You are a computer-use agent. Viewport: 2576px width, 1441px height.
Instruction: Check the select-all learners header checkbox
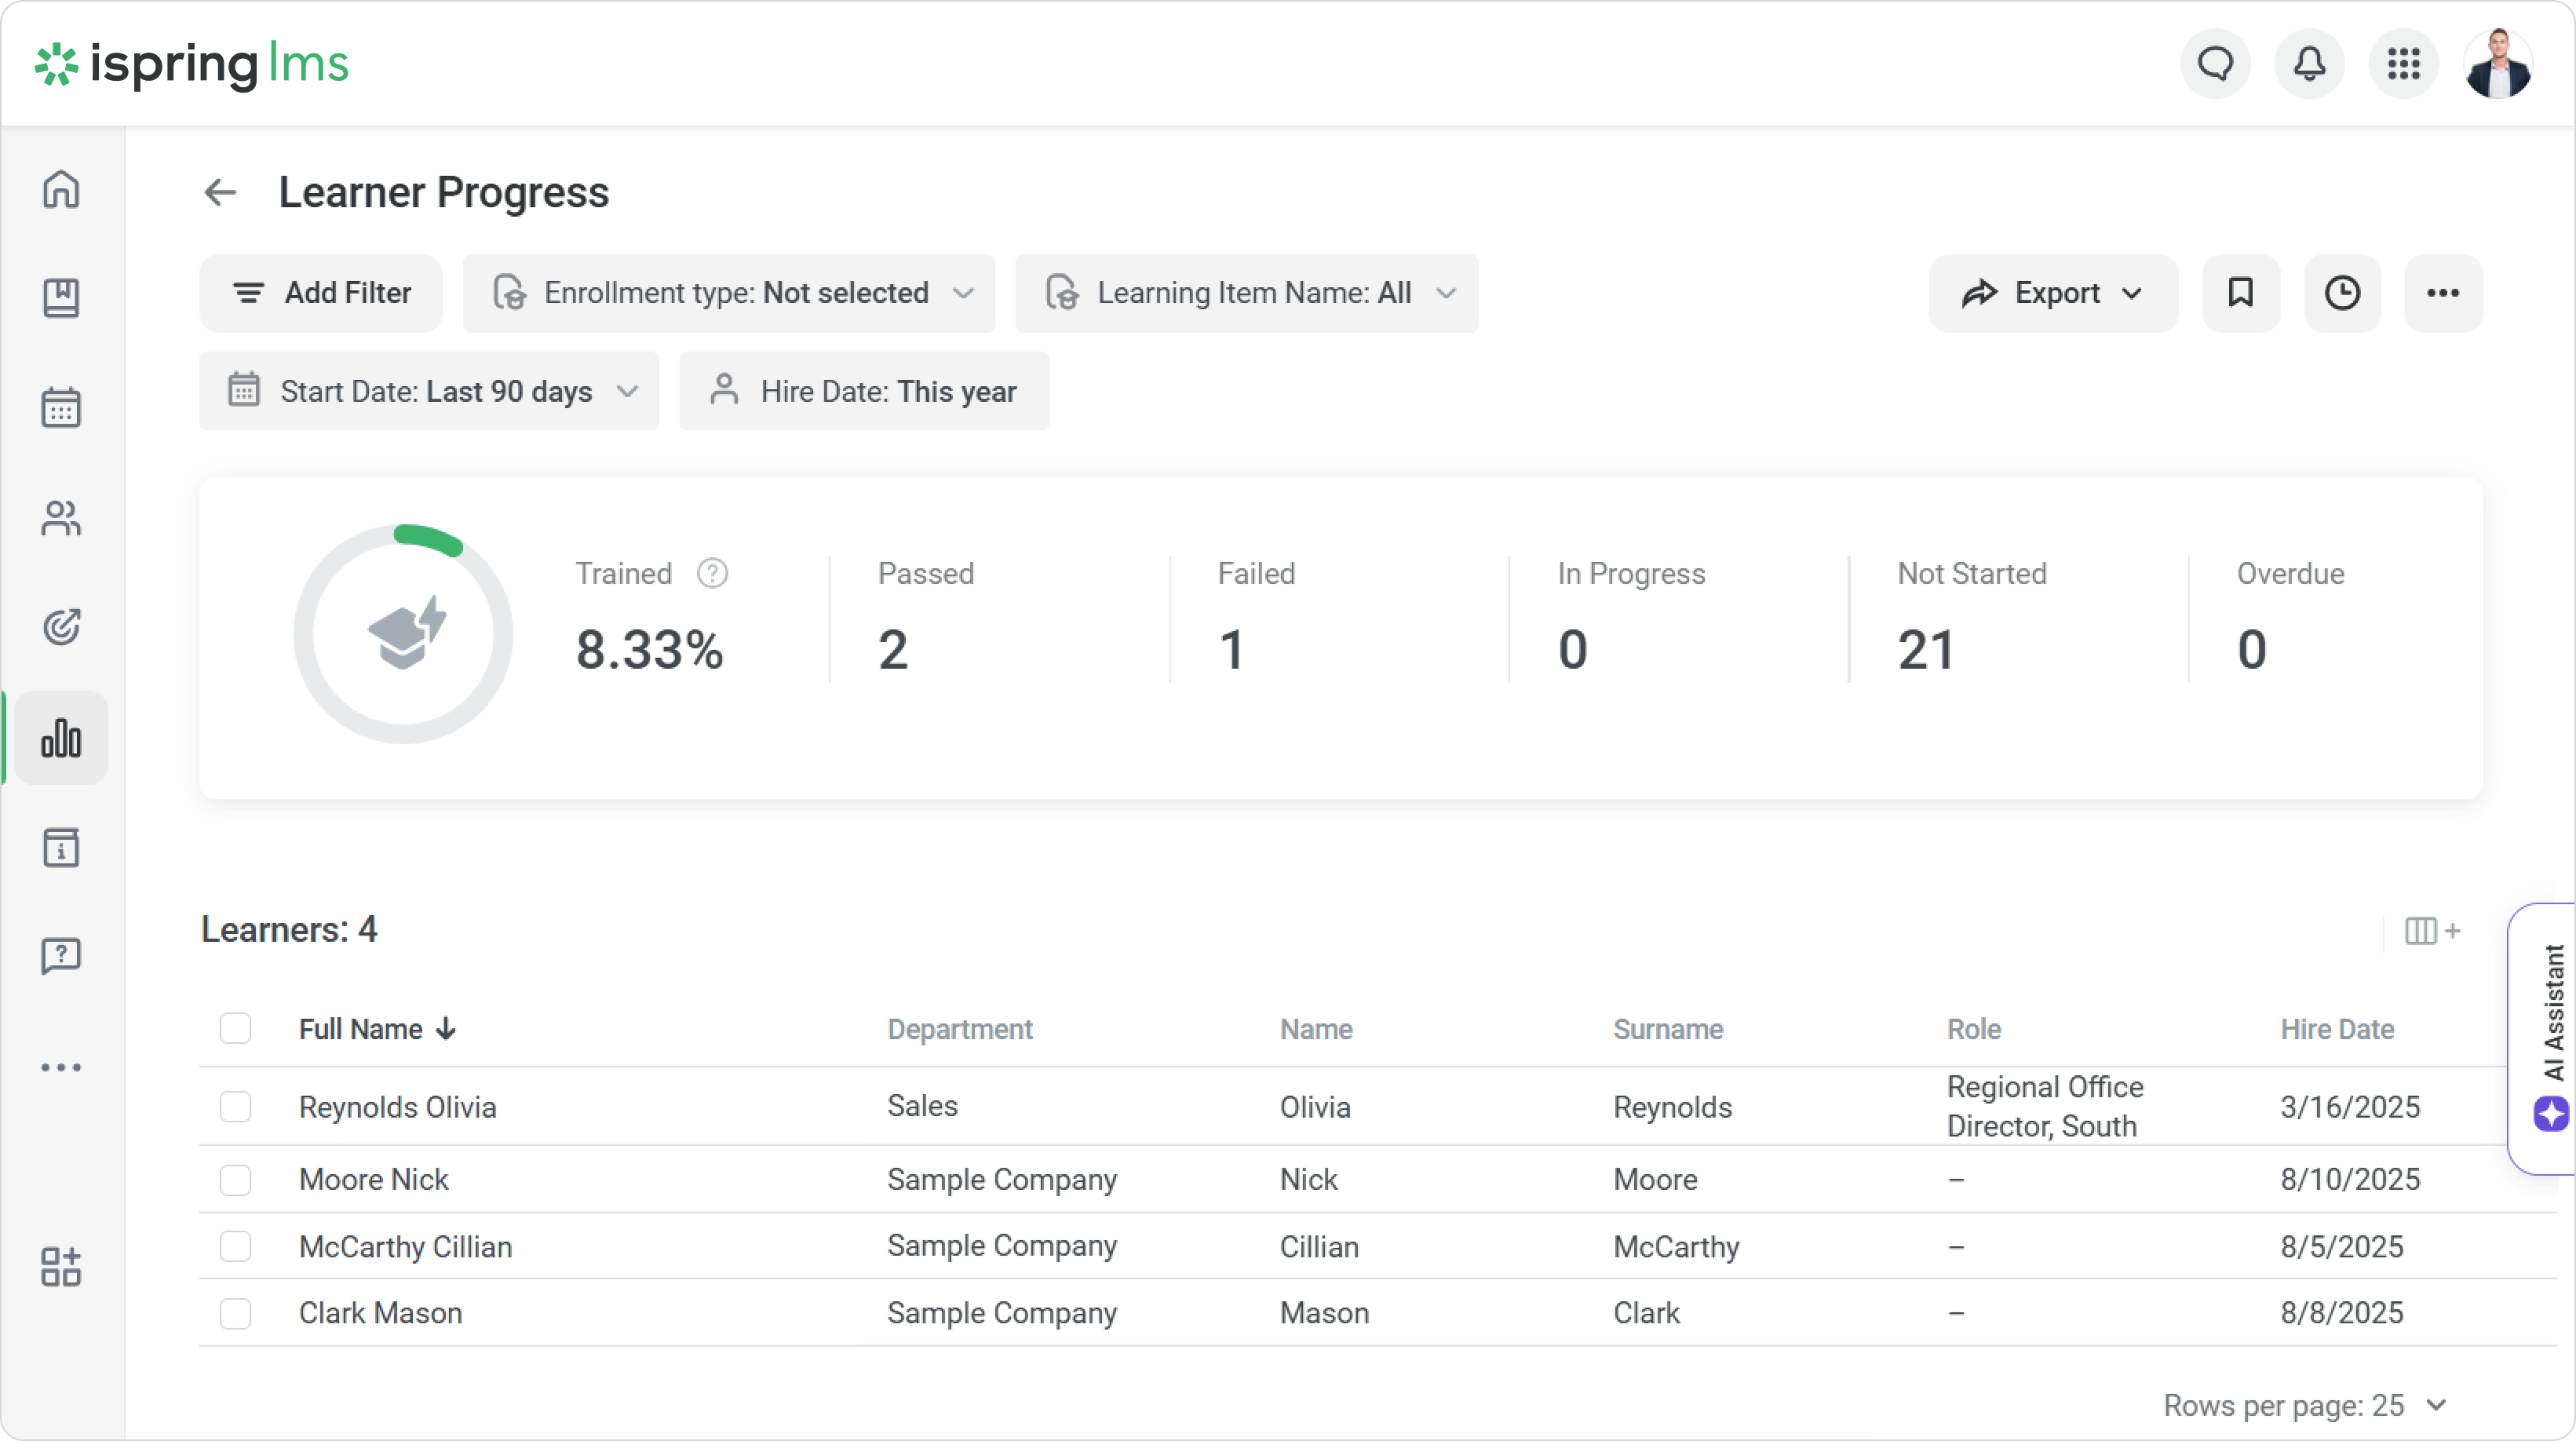click(x=235, y=1029)
